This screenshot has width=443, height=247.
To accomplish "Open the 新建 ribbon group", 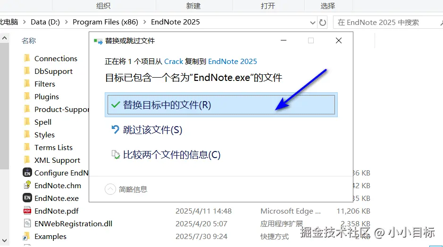I will [193, 6].
